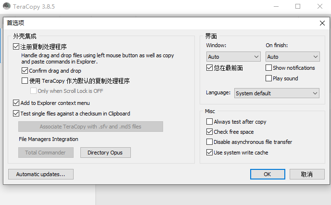Open the Language dropdown System default
The image size is (331, 205).
tap(277, 93)
